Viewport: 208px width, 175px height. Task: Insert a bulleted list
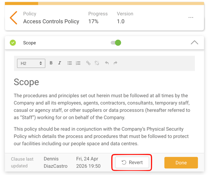70,63
